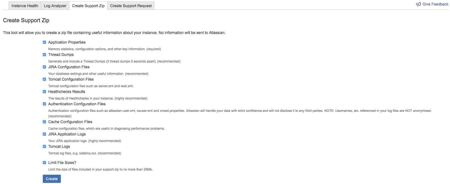This screenshot has height=184, width=450.
Task: Open the Log Analyzer tab
Action: click(x=55, y=6)
